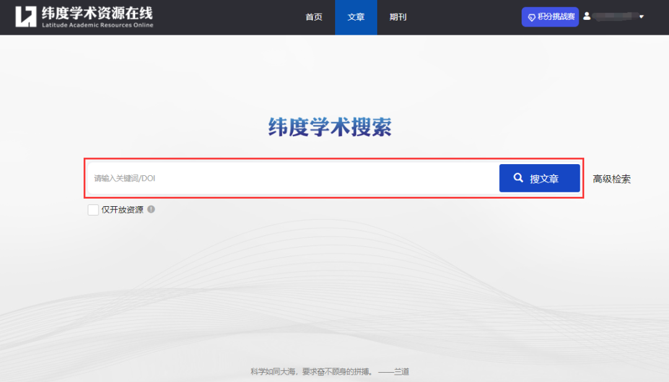669x382 pixels.
Task: Switch to the 期刊 tab
Action: [398, 17]
